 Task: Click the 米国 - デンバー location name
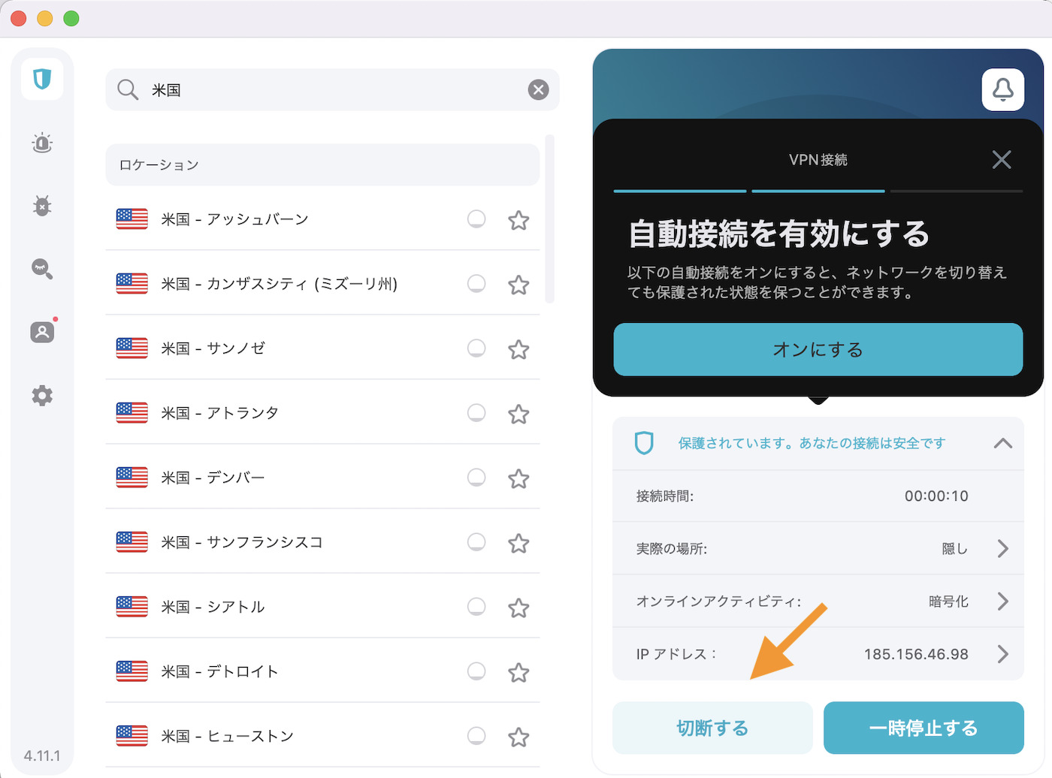pos(213,478)
